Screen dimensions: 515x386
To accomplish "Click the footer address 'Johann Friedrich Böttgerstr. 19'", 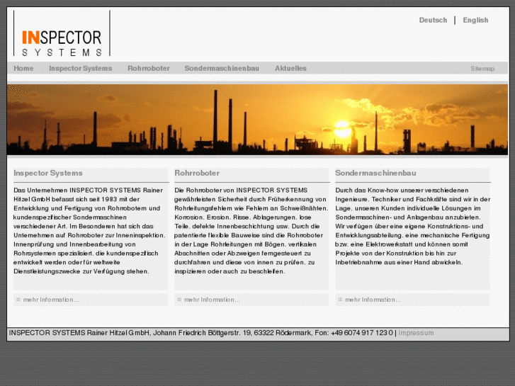I will (x=202, y=333).
